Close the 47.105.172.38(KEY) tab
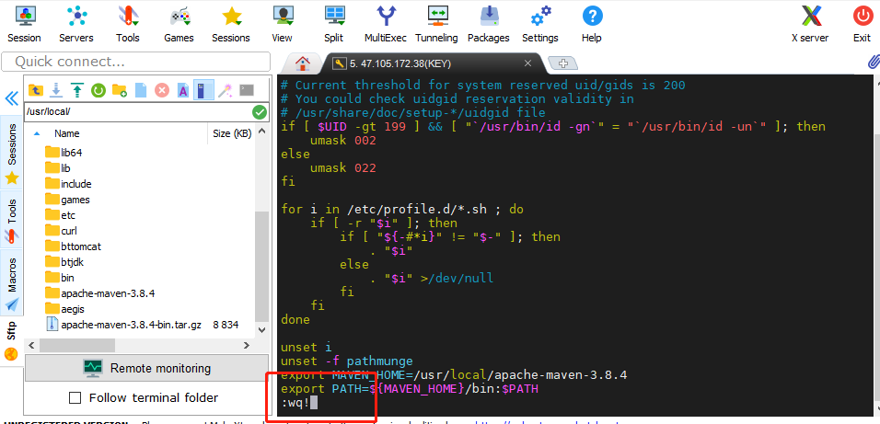 [x=527, y=63]
